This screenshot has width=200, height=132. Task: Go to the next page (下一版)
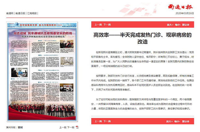coord(71,127)
